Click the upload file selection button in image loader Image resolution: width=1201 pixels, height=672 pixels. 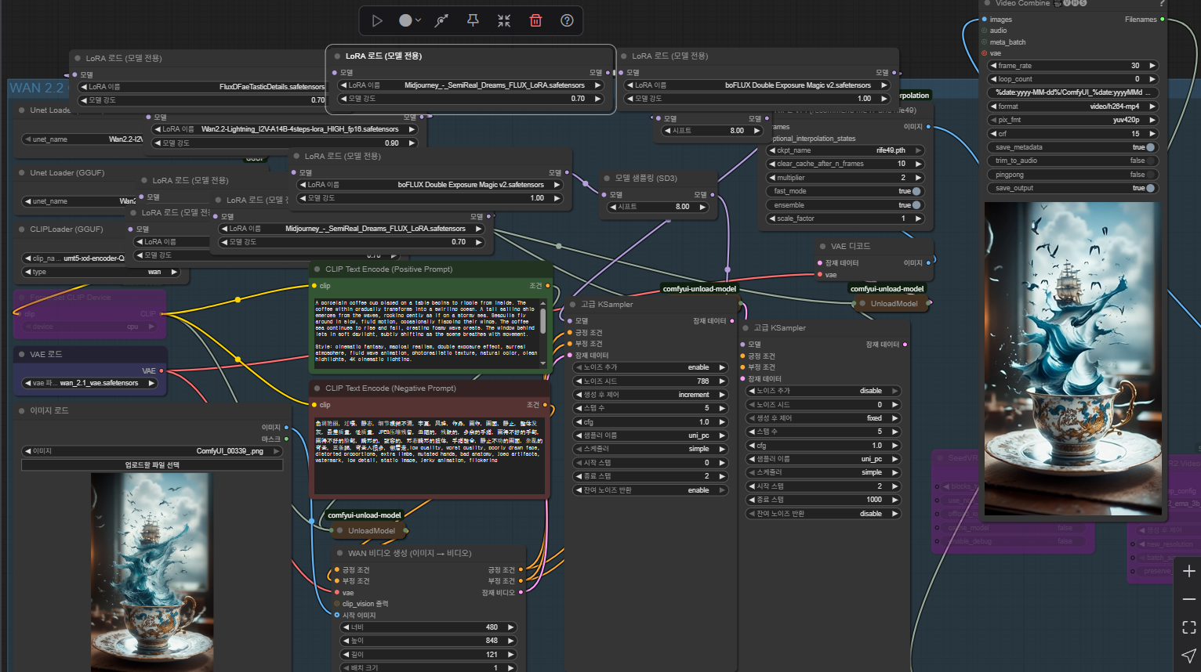152,465
